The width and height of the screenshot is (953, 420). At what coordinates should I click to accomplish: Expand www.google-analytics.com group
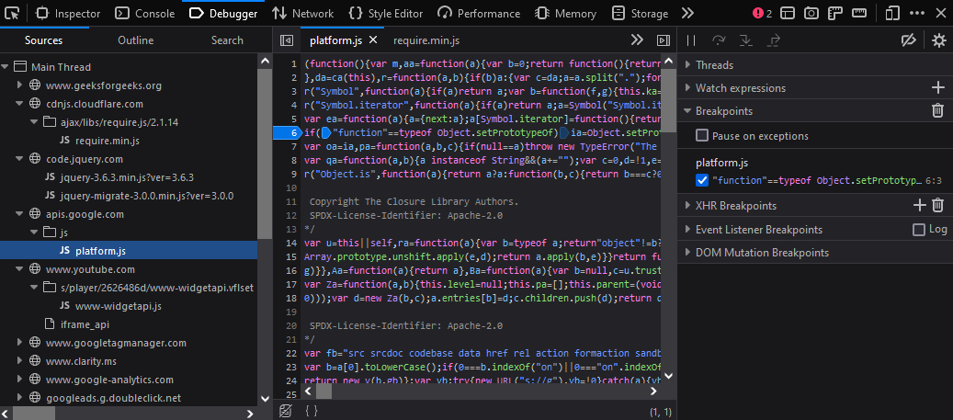click(x=19, y=380)
